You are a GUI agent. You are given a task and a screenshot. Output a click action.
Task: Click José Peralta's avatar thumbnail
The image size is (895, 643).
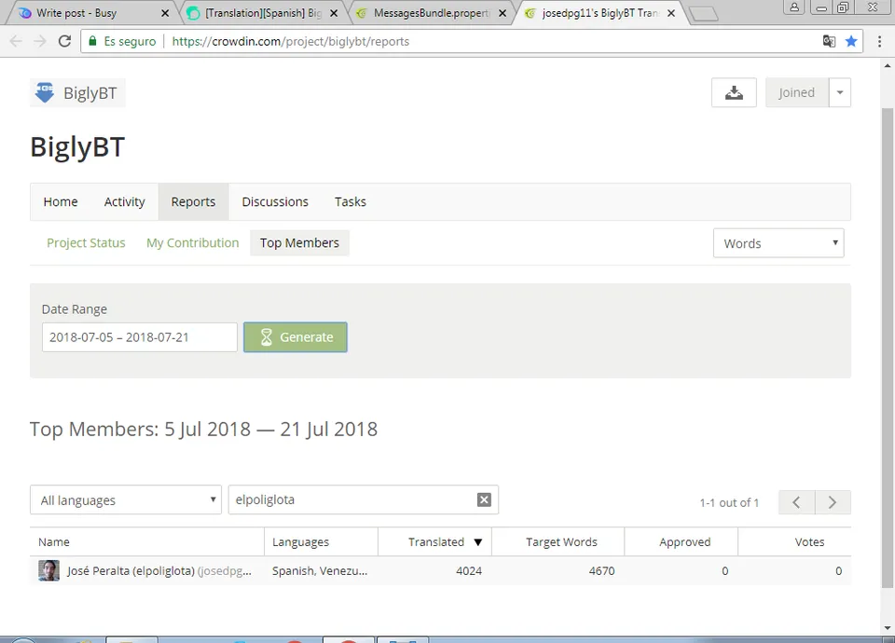(x=49, y=570)
